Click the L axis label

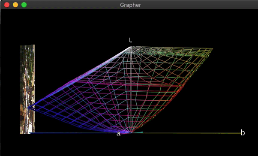point(130,40)
